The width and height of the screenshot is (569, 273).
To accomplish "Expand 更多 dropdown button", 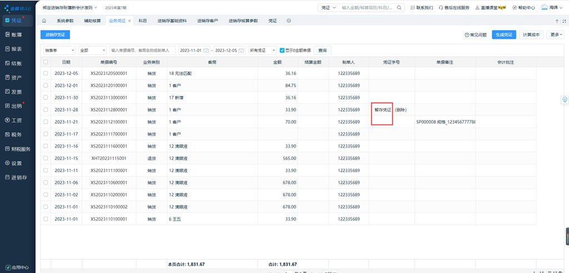I will (x=556, y=35).
